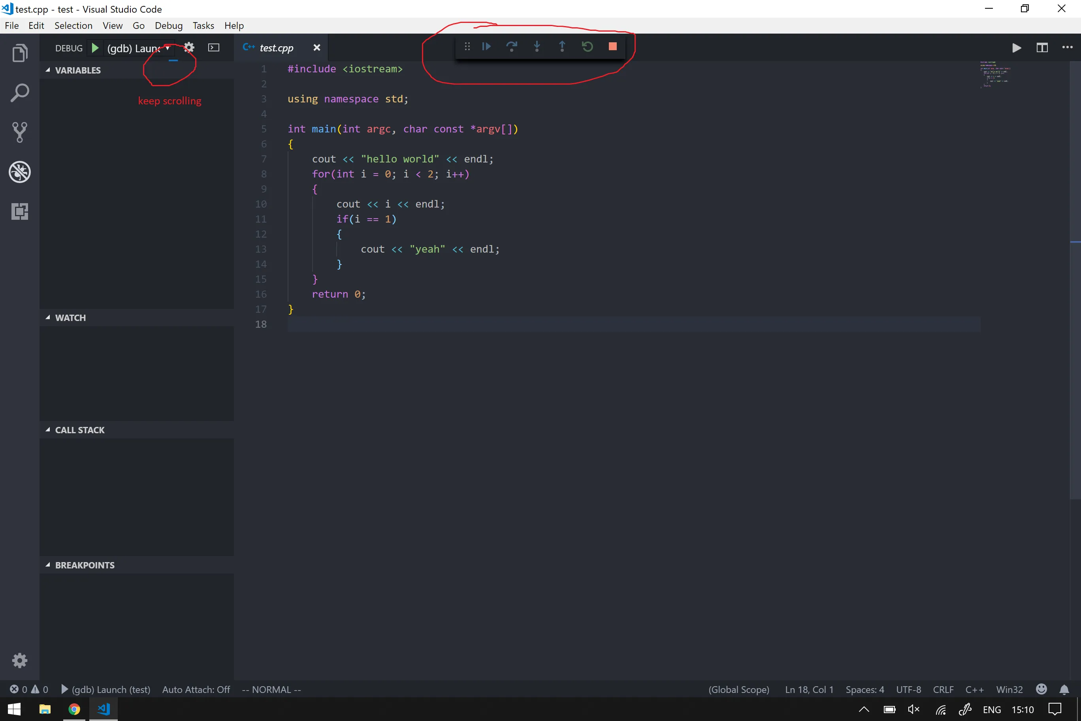This screenshot has width=1081, height=721.
Task: Click the Step Out debug icon
Action: click(562, 46)
